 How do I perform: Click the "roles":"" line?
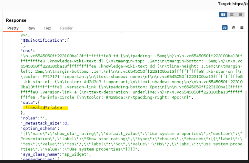click(34, 118)
